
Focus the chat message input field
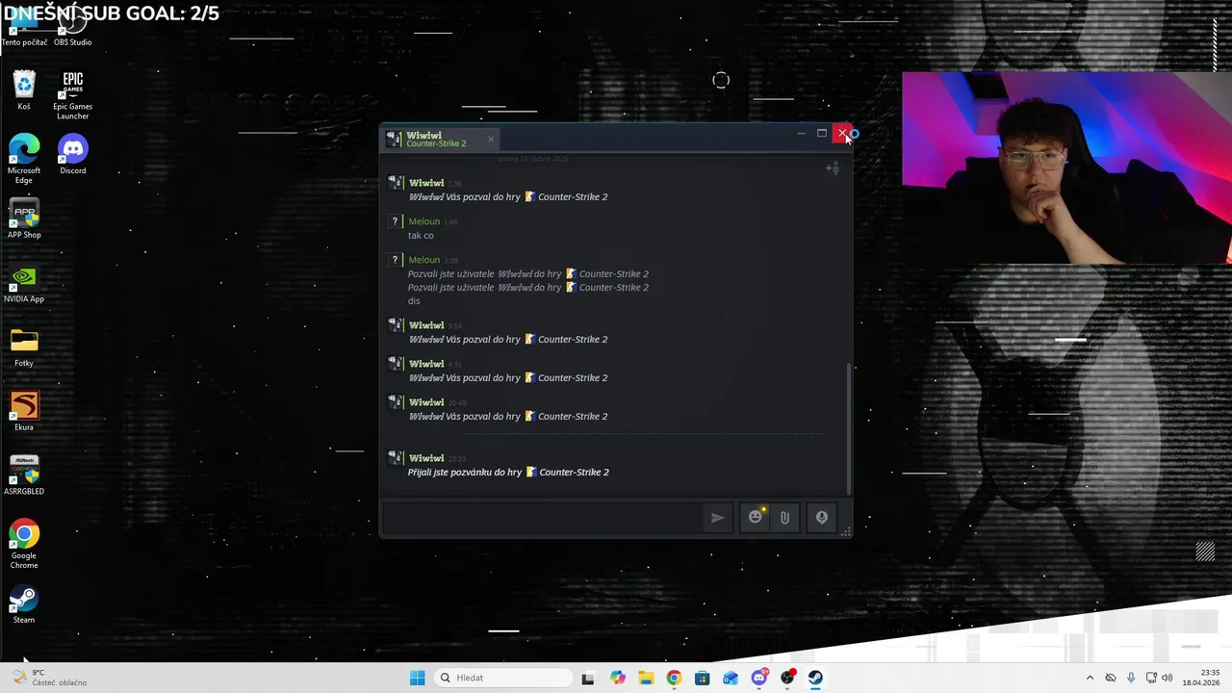(x=544, y=518)
